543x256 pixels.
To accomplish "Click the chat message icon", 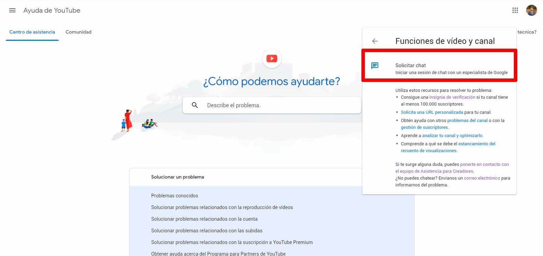I will click(375, 65).
